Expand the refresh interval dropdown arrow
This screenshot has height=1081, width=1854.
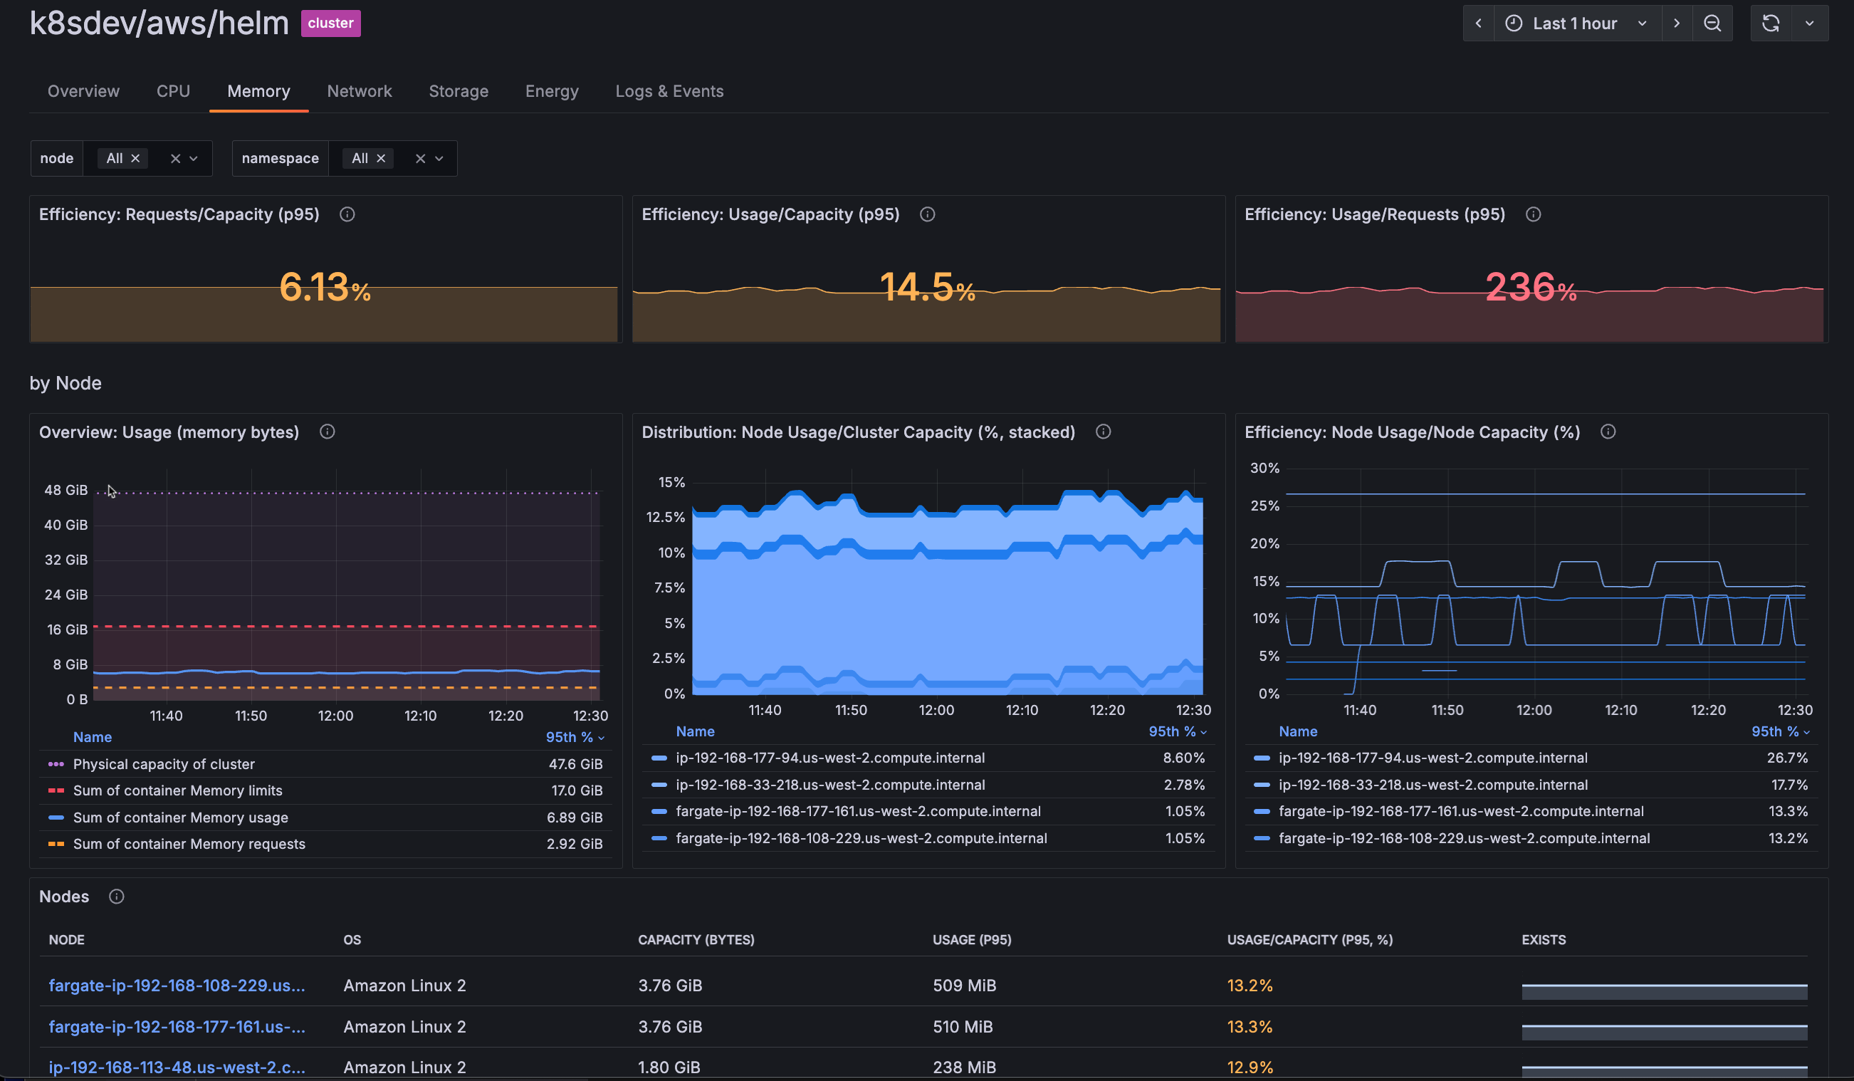(1809, 23)
